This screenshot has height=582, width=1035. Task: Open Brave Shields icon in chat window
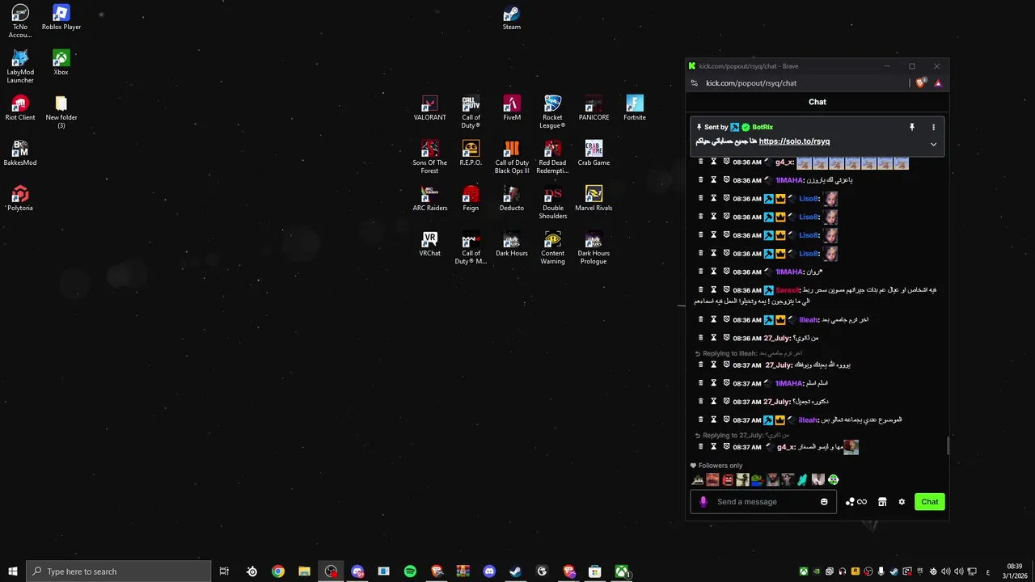[921, 83]
